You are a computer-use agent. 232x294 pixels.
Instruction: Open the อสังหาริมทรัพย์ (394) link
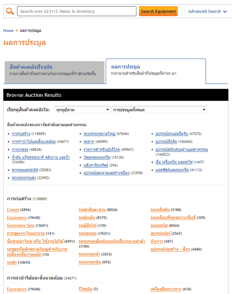(x=96, y=165)
